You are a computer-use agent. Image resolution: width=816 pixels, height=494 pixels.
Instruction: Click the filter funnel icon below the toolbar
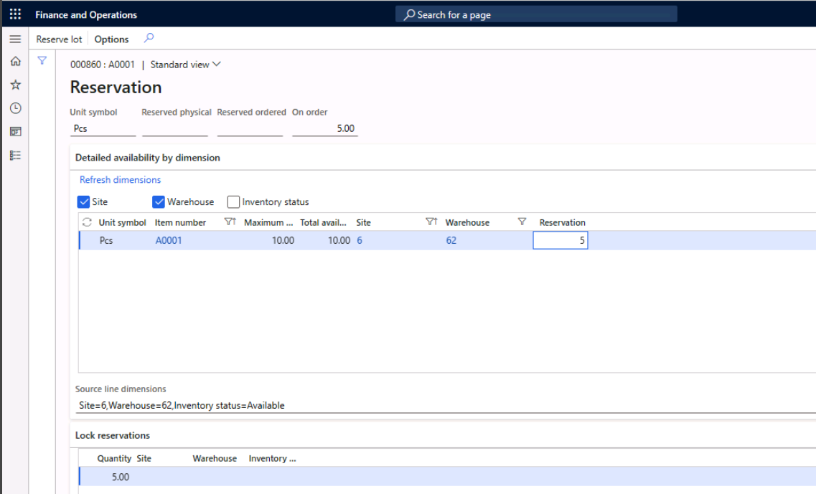pyautogui.click(x=42, y=61)
